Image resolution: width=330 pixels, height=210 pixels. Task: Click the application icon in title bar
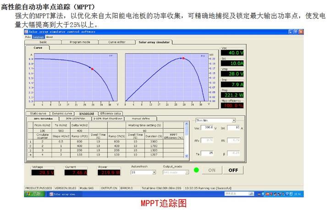click(x=26, y=32)
